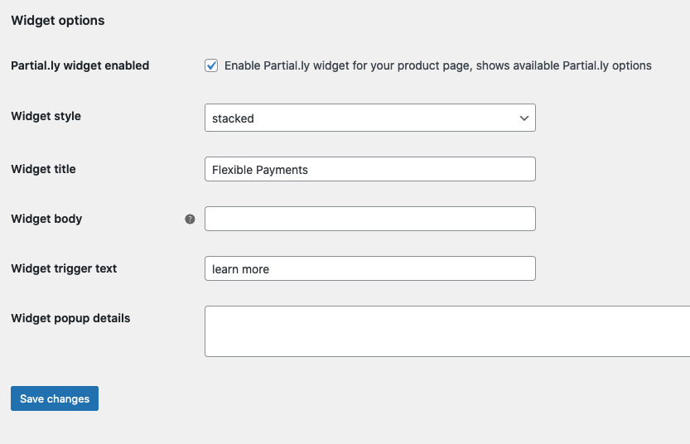The width and height of the screenshot is (690, 444).
Task: Focus the Widget title field
Action: [x=370, y=169]
